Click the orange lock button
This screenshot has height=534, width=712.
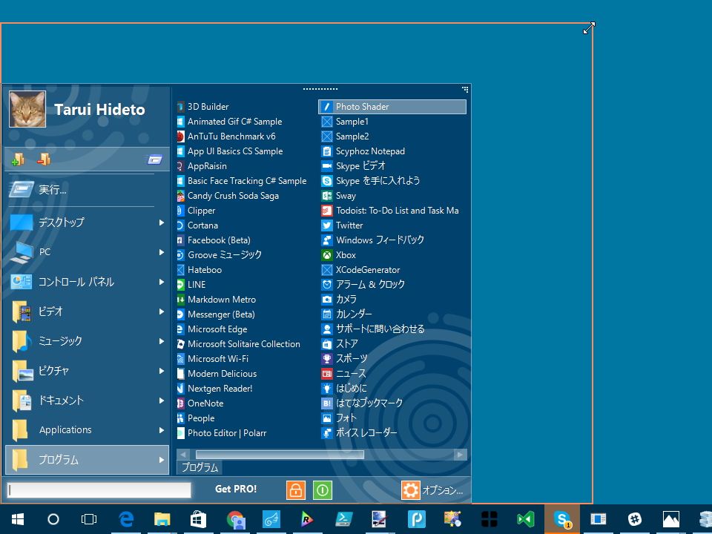[x=296, y=490]
